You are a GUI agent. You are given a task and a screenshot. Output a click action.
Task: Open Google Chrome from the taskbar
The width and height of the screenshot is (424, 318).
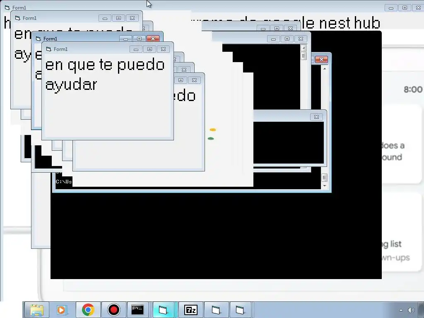[x=88, y=310]
